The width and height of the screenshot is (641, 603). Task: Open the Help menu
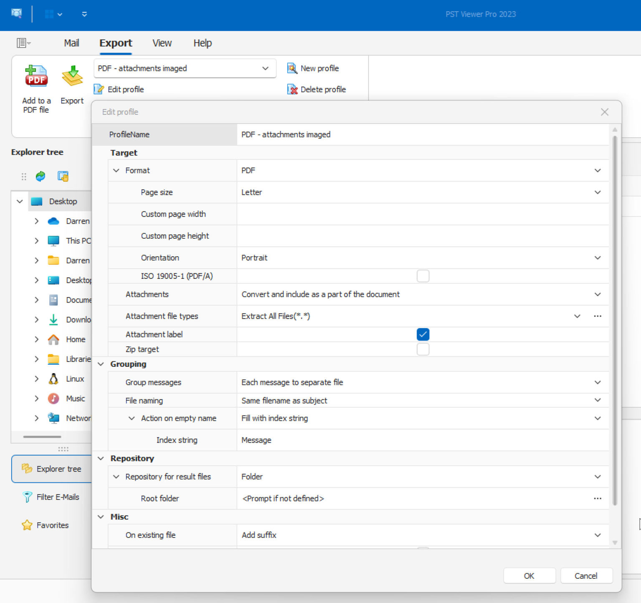point(202,43)
